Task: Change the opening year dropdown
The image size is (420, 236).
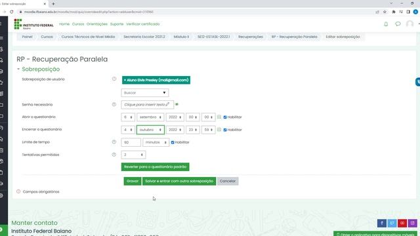Action: tap(175, 117)
